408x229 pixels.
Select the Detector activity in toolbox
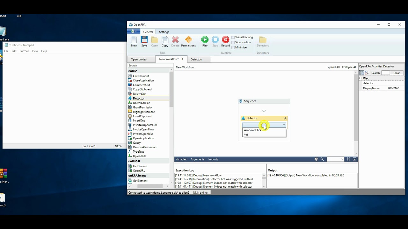tap(139, 98)
